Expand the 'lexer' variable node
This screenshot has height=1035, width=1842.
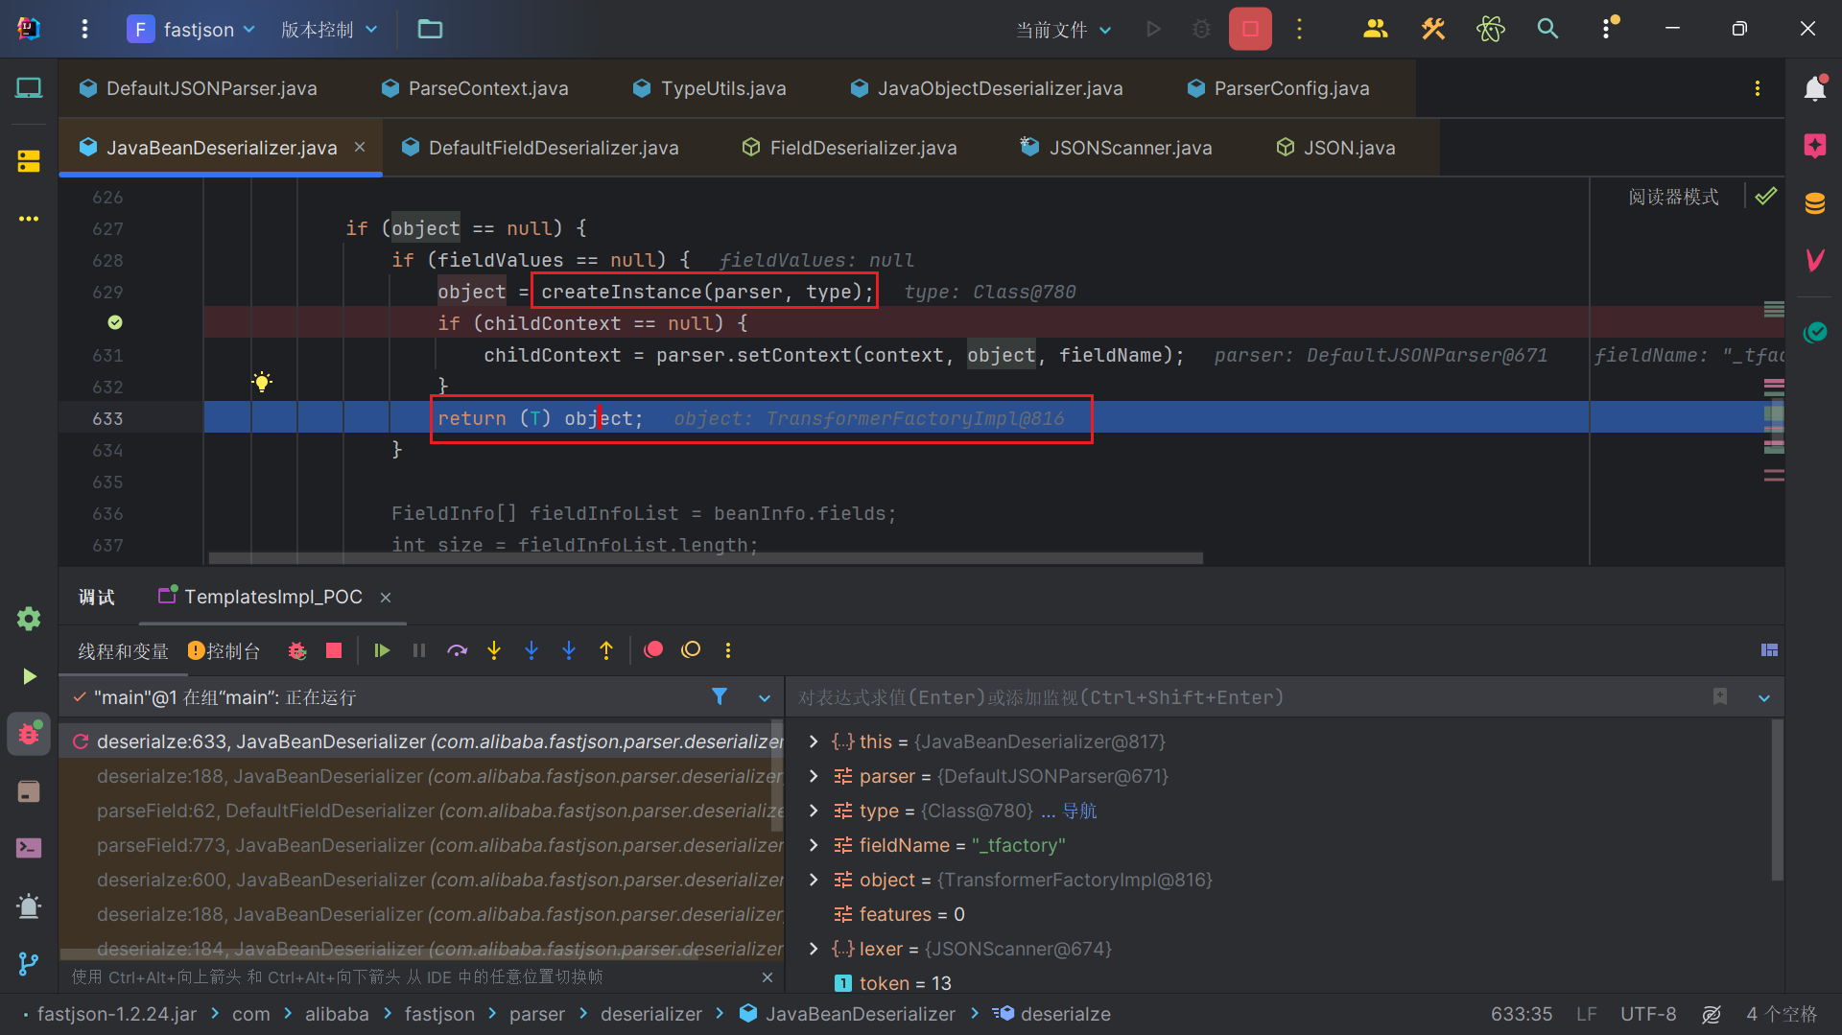(814, 949)
